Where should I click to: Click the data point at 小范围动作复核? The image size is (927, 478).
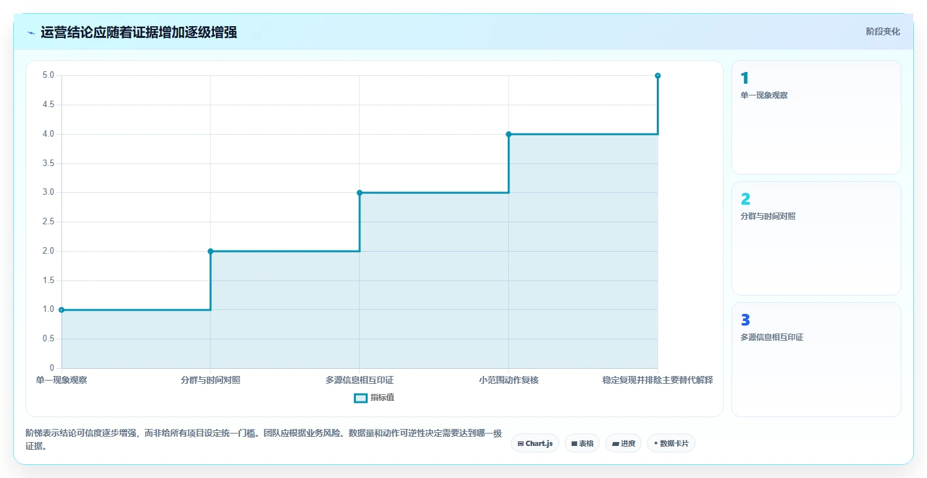click(508, 134)
